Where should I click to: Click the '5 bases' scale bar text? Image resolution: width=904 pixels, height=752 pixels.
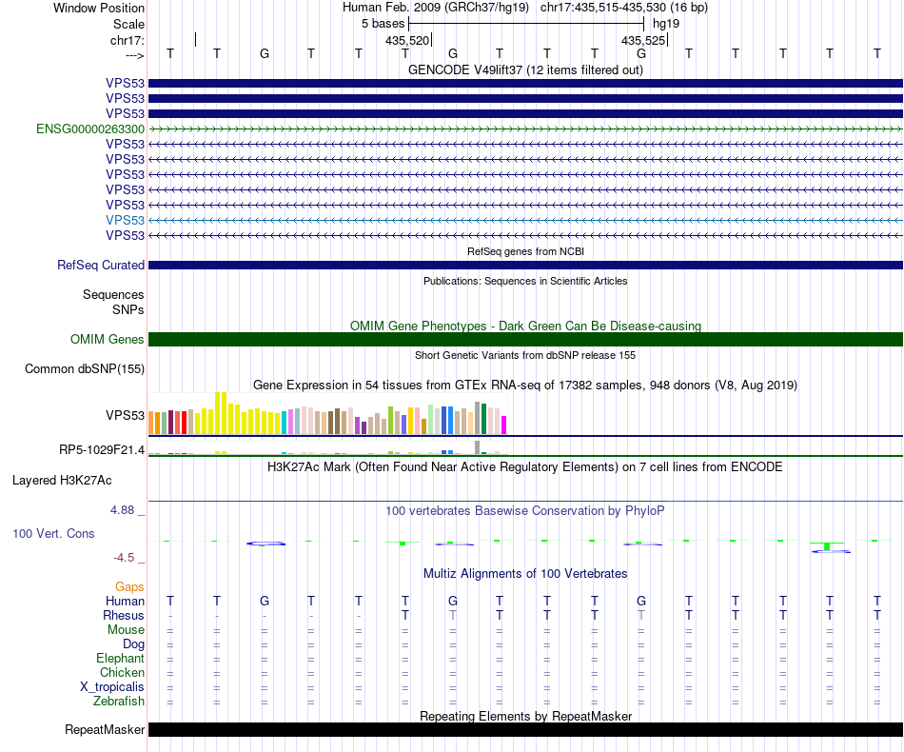[383, 24]
